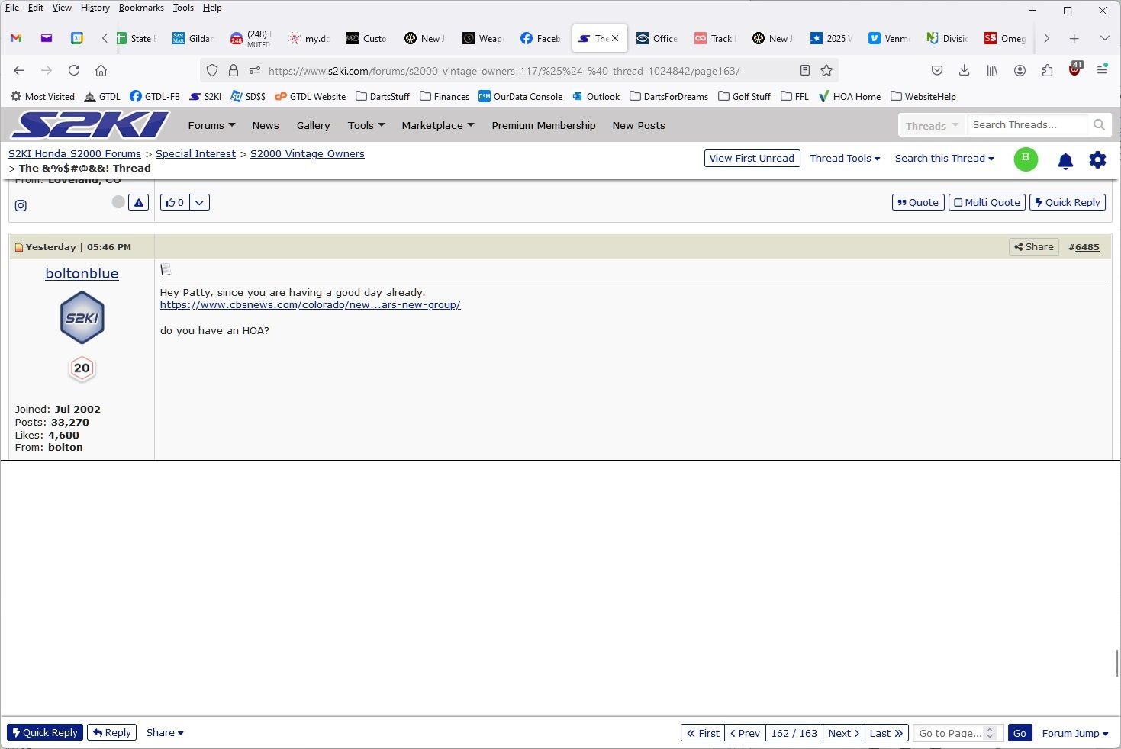Click the Go to Page input field

click(950, 733)
